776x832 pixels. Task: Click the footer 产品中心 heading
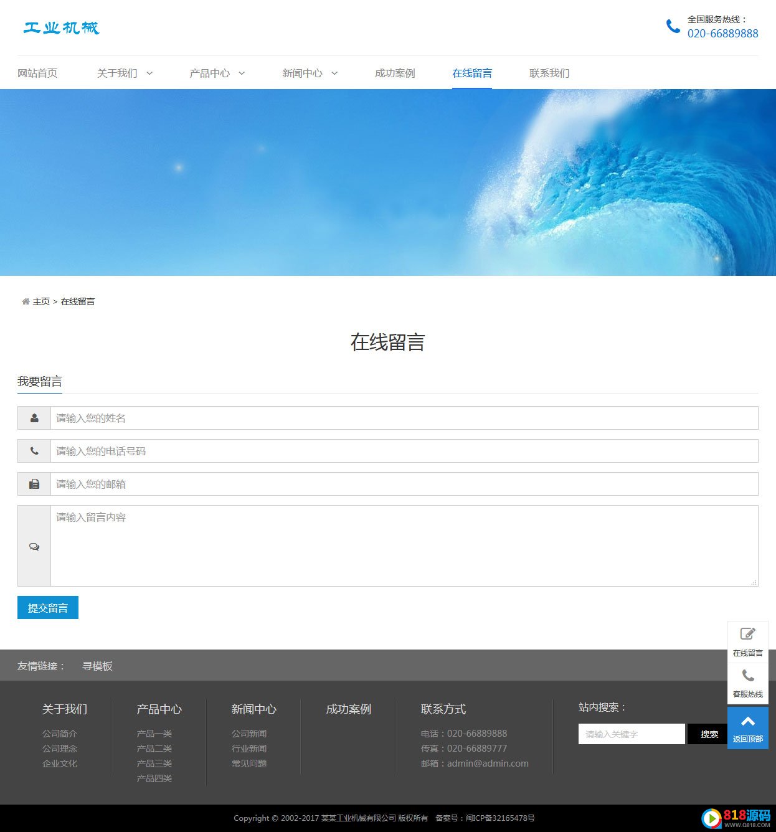(159, 709)
